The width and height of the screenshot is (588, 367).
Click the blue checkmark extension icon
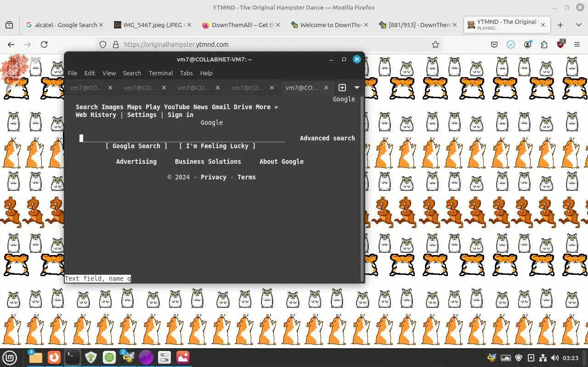click(511, 44)
